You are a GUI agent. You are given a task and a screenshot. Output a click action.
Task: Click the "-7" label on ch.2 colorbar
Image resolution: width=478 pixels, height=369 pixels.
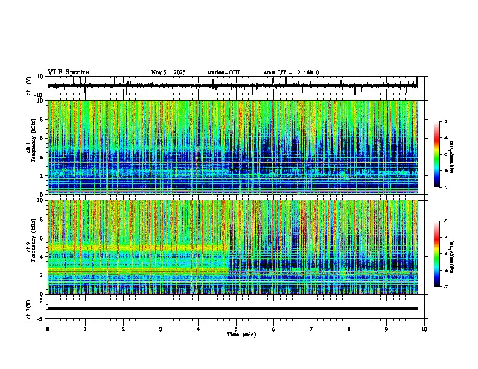click(445, 286)
